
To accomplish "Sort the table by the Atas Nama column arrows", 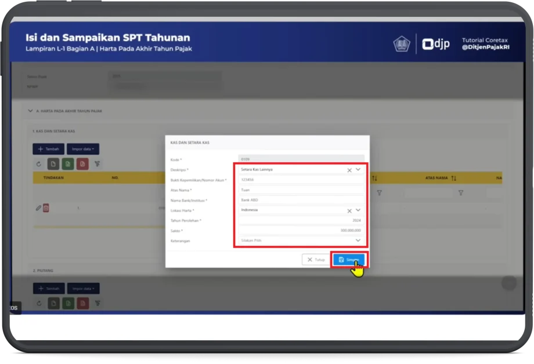I will (453, 178).
